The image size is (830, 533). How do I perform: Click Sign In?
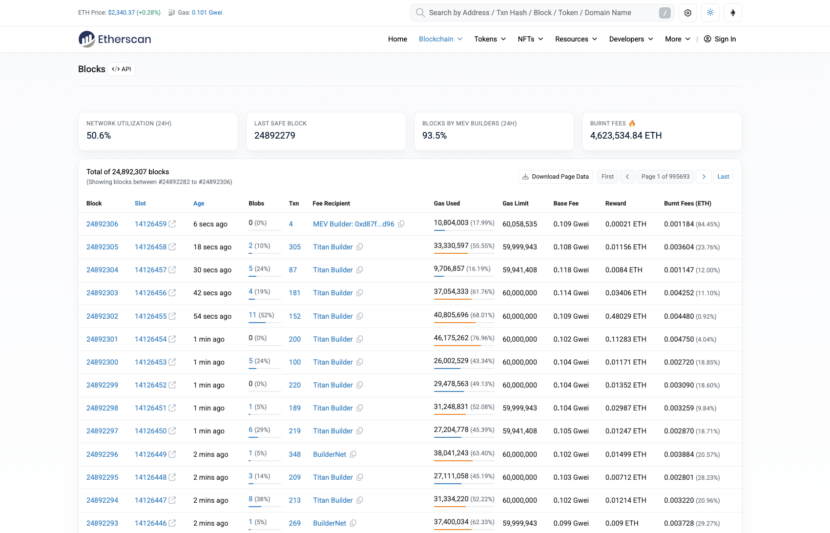pos(720,39)
